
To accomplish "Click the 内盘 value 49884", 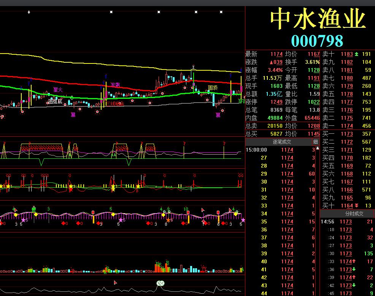I will coord(275,118).
